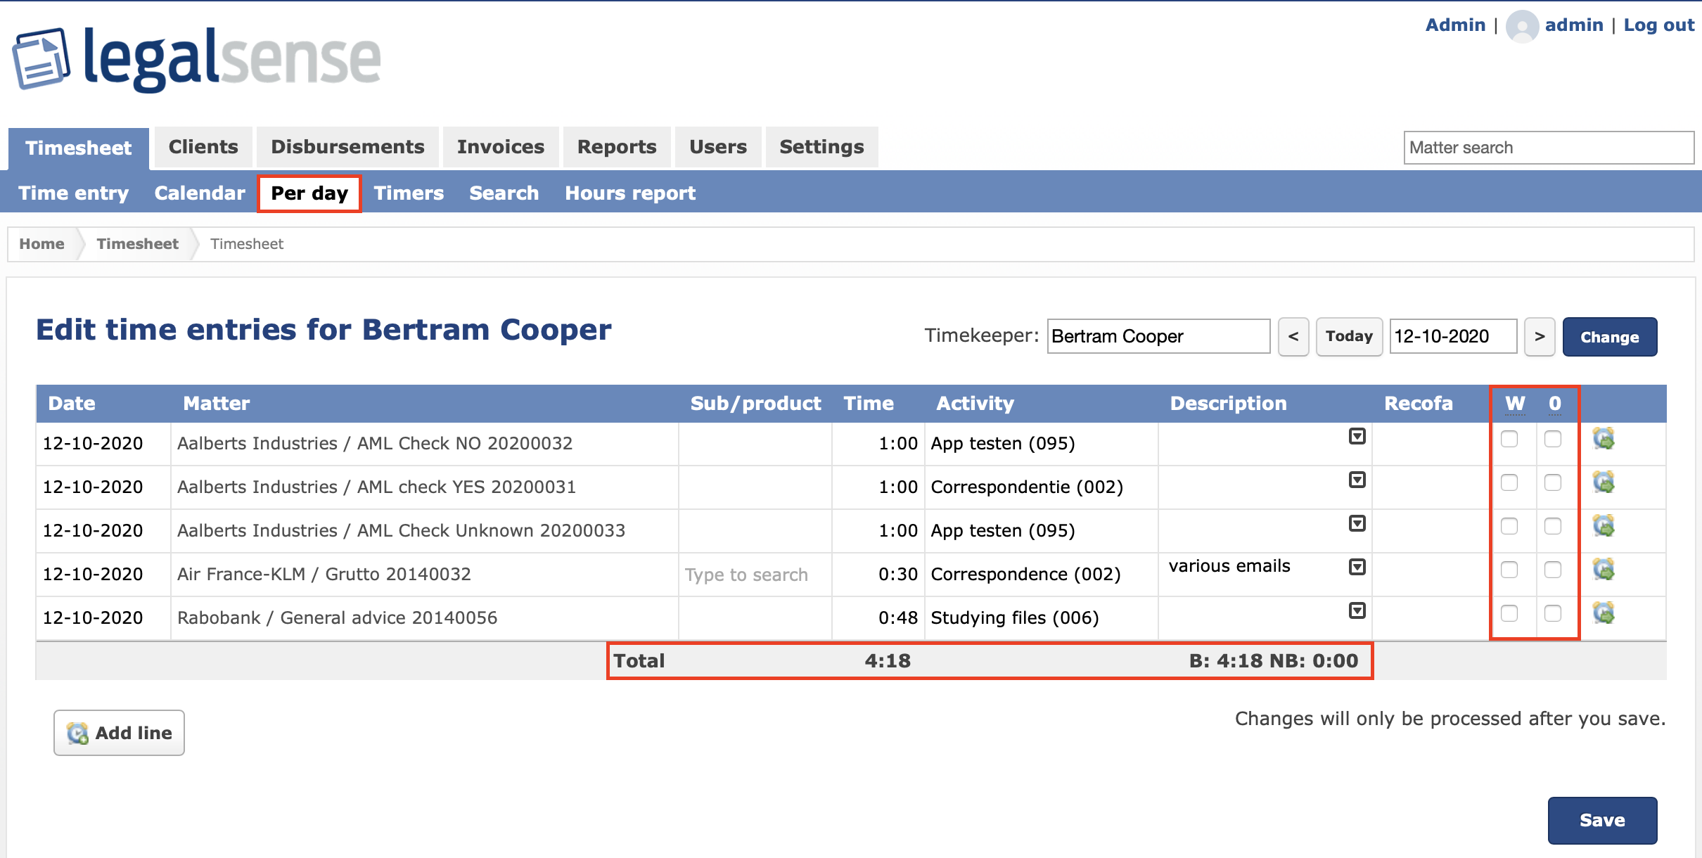The image size is (1702, 858).
Task: Tick the O checkbox for AML Check Unknown 20200033
Action: [1553, 527]
